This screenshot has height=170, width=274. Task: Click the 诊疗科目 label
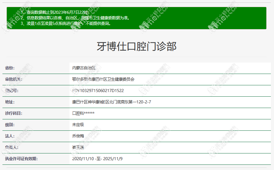click(x=14, y=113)
